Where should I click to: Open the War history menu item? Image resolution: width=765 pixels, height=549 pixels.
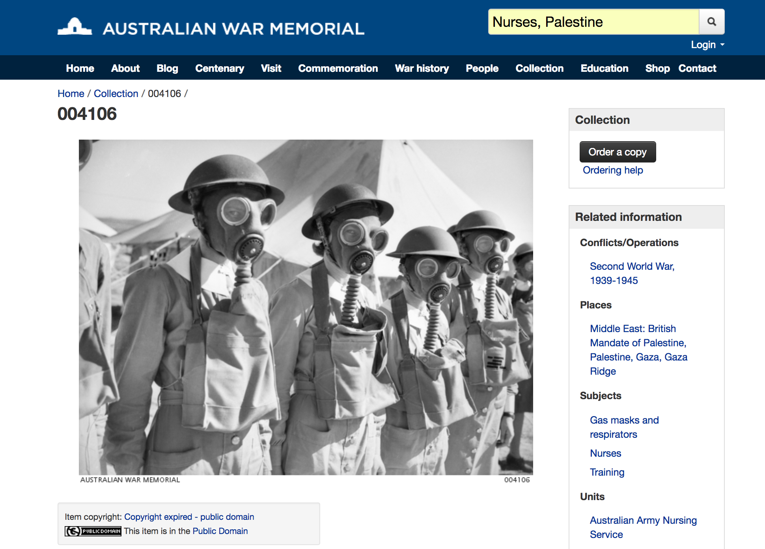tap(422, 68)
